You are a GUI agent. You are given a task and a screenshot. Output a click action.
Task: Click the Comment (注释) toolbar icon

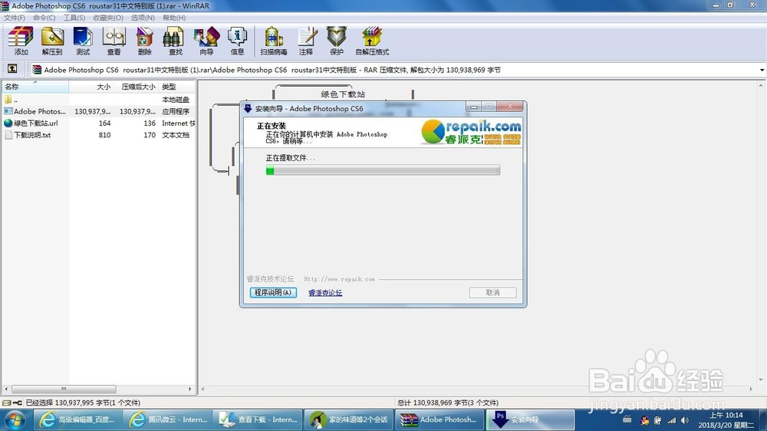[306, 41]
